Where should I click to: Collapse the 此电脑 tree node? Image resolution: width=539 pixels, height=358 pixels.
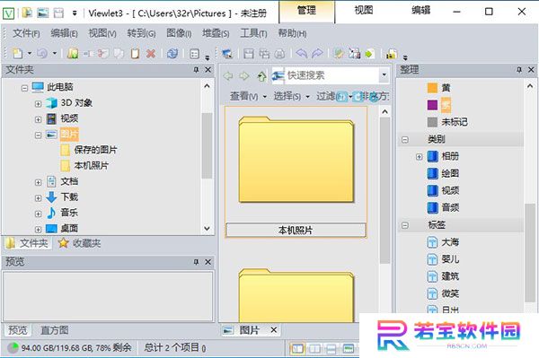tap(24, 88)
